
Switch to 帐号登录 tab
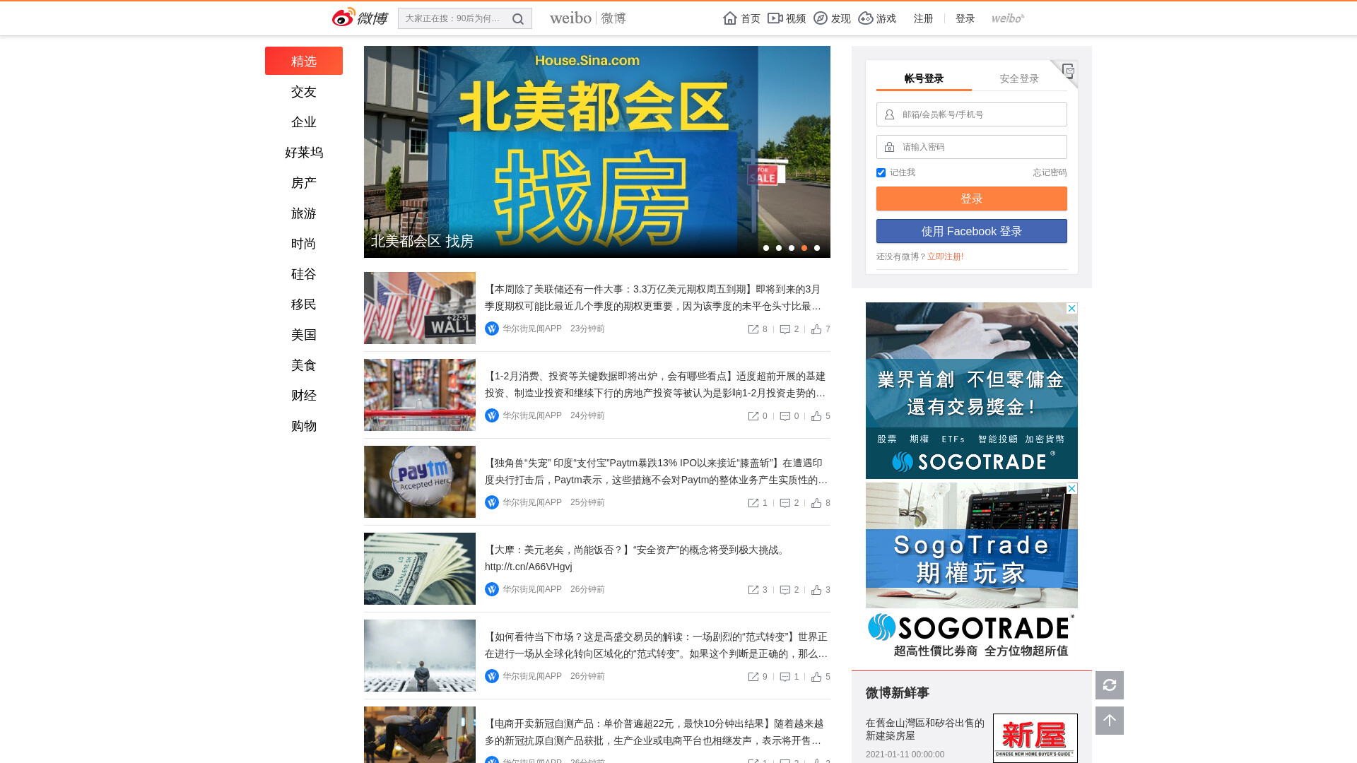pos(924,78)
